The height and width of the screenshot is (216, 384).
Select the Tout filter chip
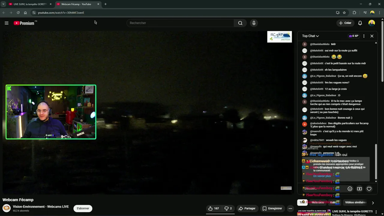[x=302, y=202]
